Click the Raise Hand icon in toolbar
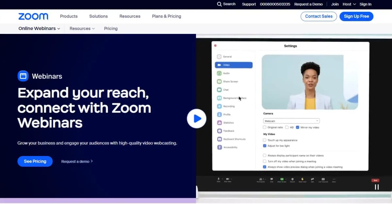The height and width of the screenshot is (204, 392). [x=302, y=179]
